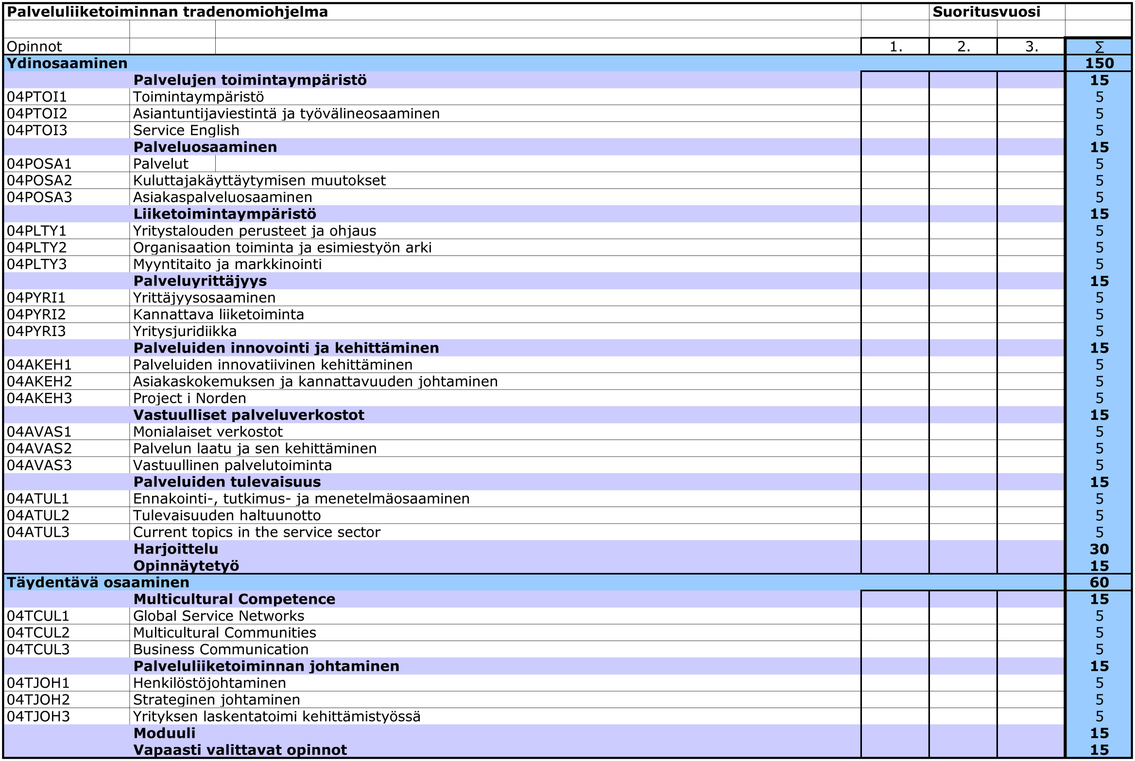Select 'Organisaation toiminta ja esimiestyön arki'
Screen dimensions: 1135x761
[x=282, y=248]
